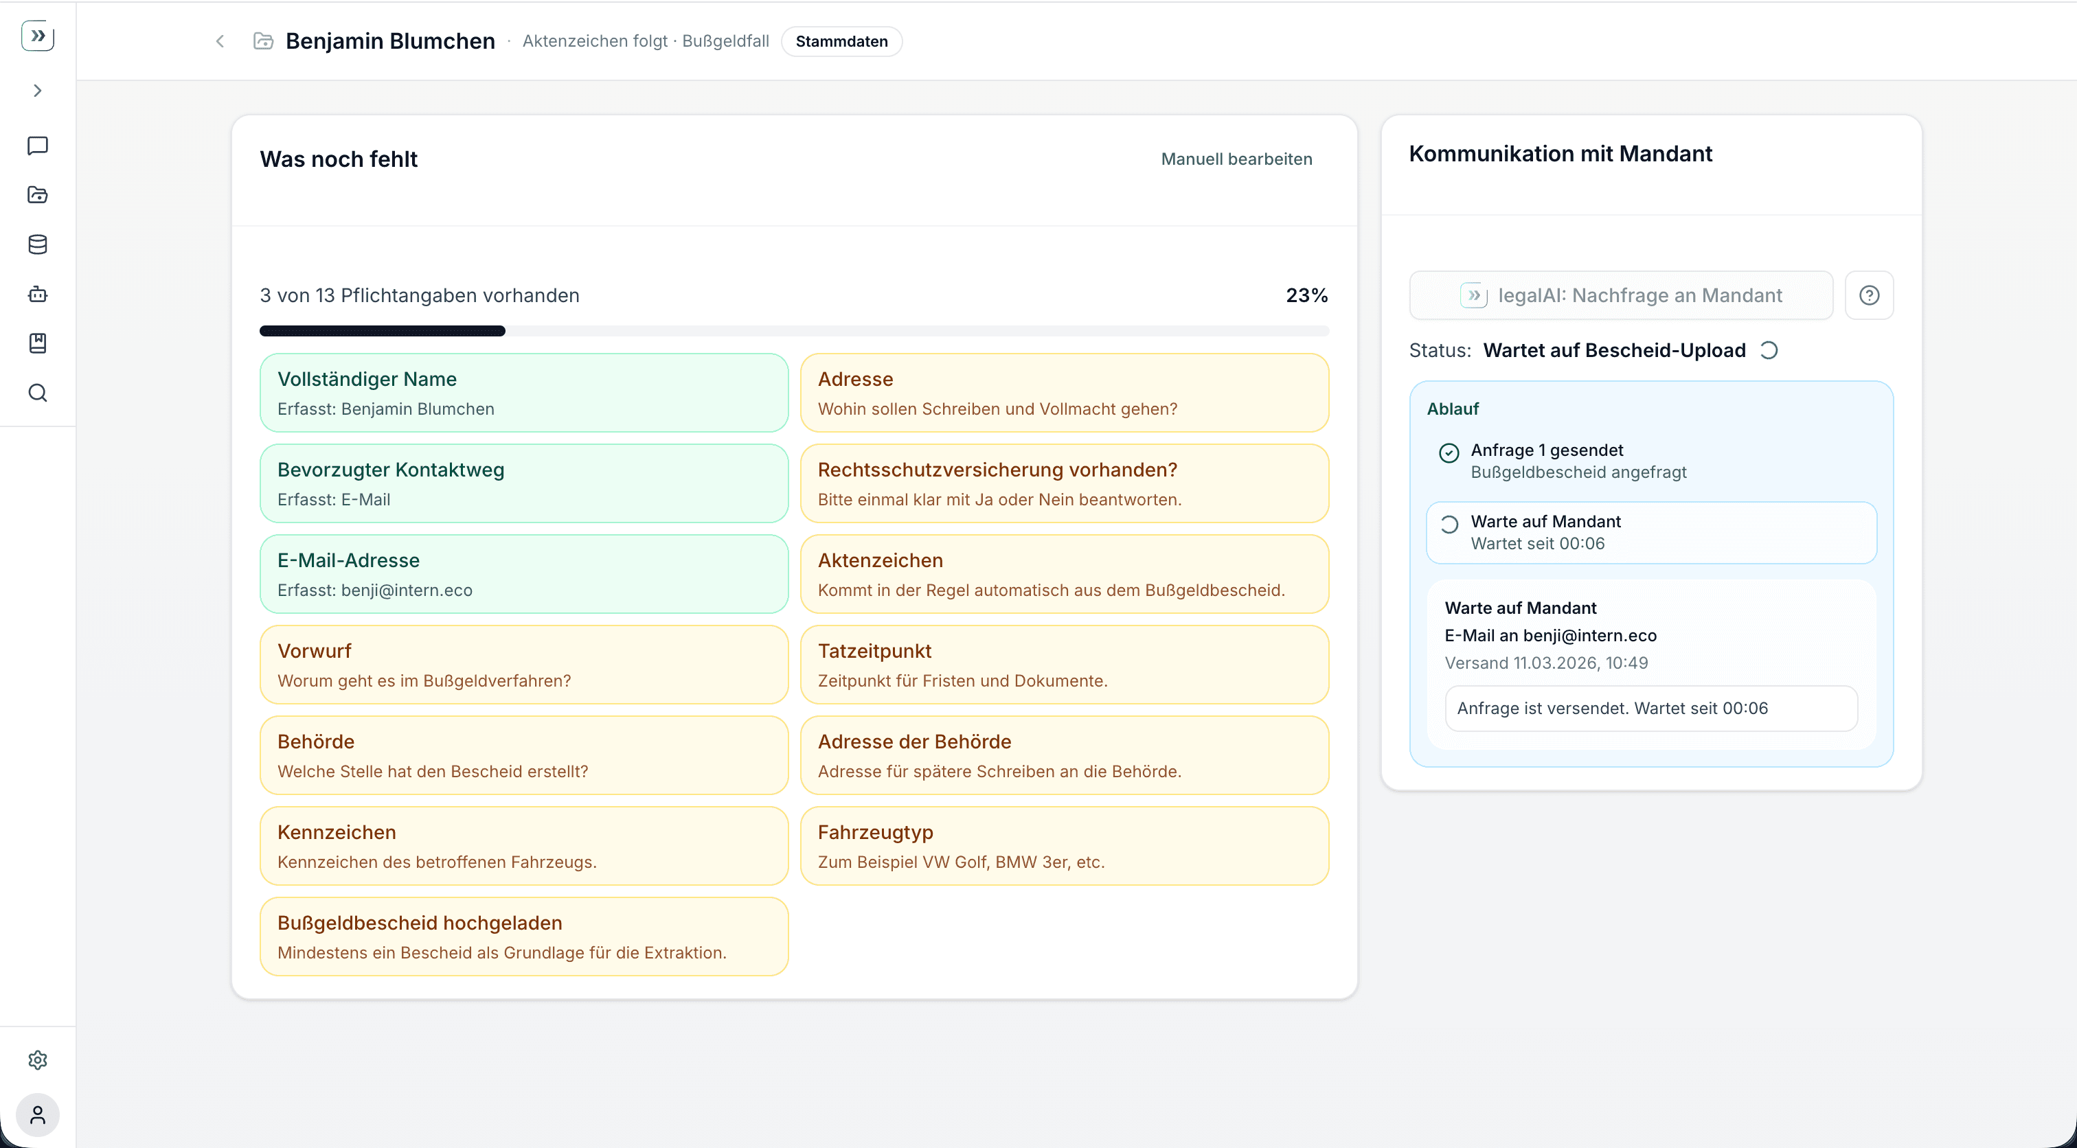
Task: Click the help question mark icon
Action: (x=1869, y=295)
